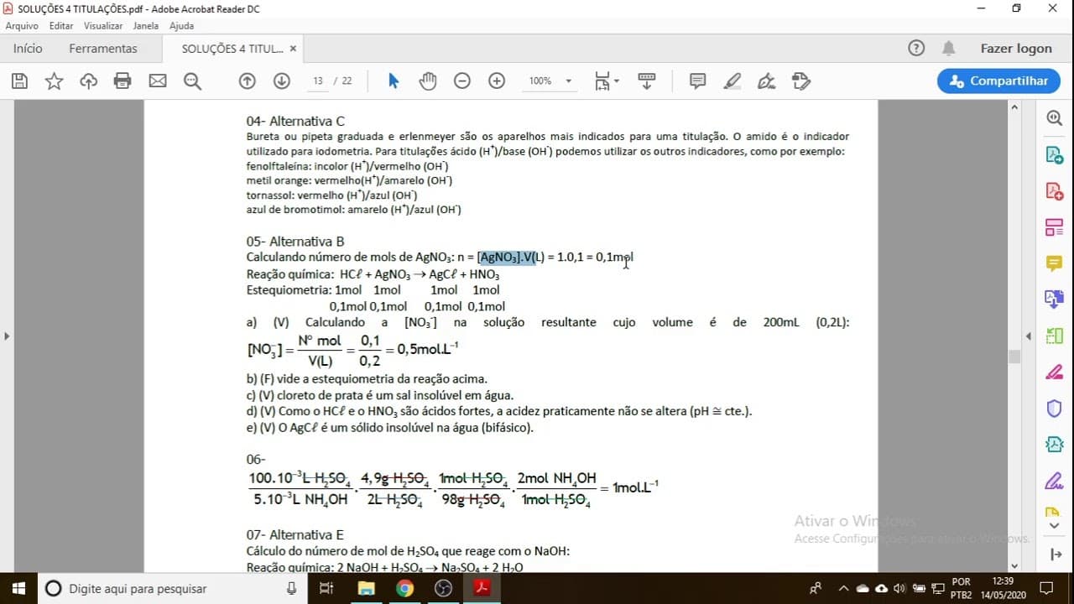Select the SOLUÇÕES 4 TITUL... document tab

[232, 49]
